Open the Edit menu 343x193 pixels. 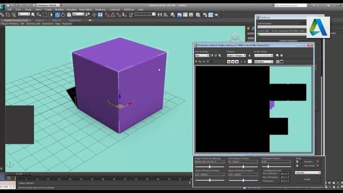click(x=10, y=10)
